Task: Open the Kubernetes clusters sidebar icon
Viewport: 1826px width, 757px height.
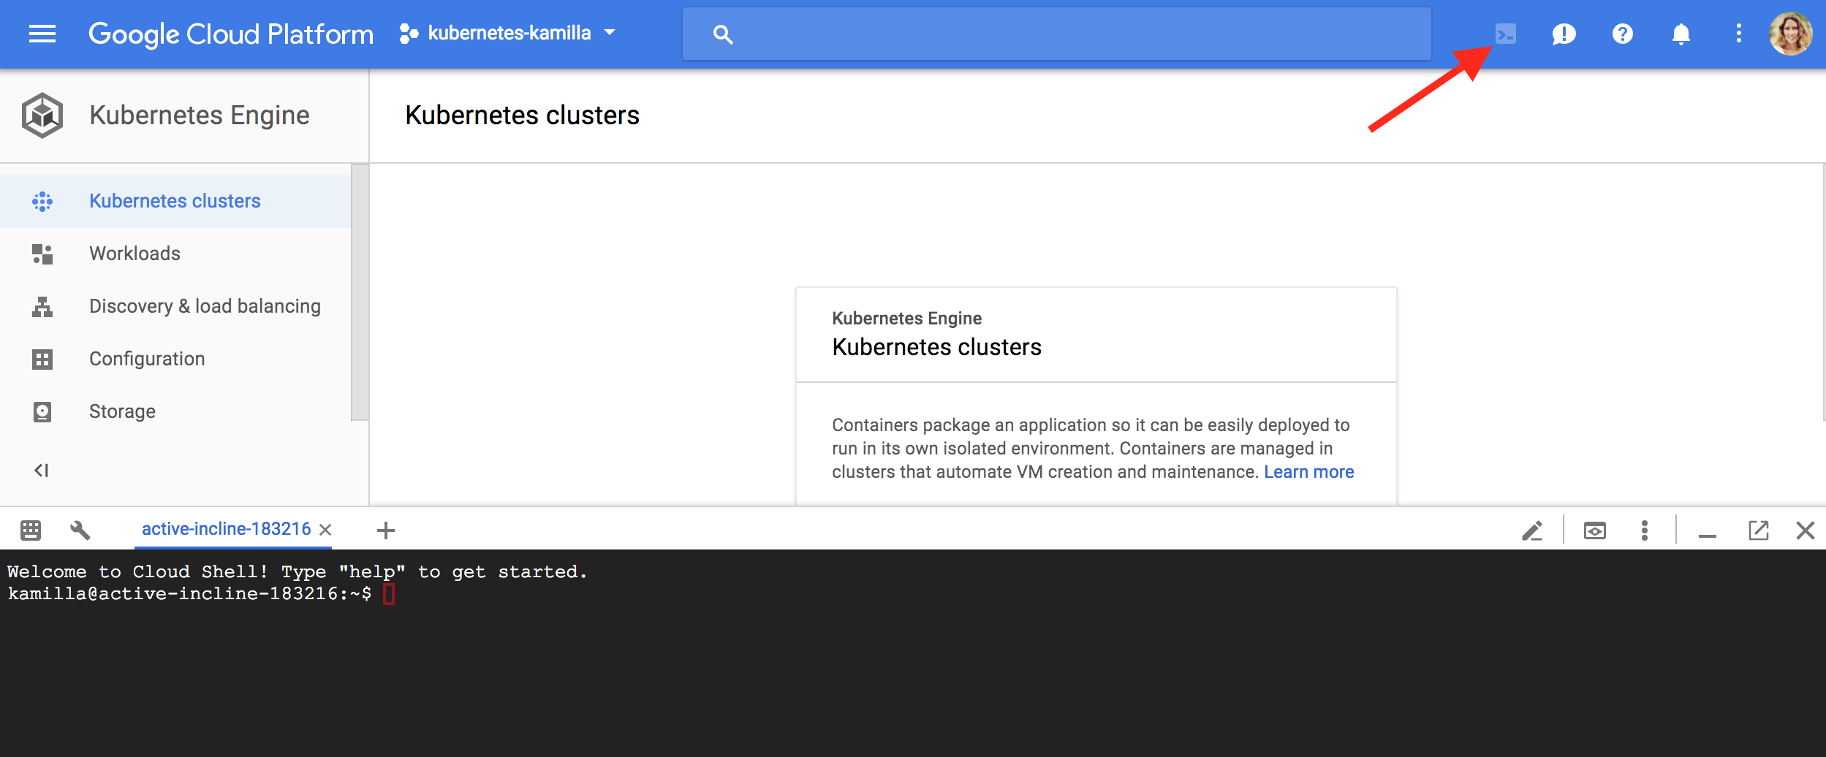Action: pos(42,200)
